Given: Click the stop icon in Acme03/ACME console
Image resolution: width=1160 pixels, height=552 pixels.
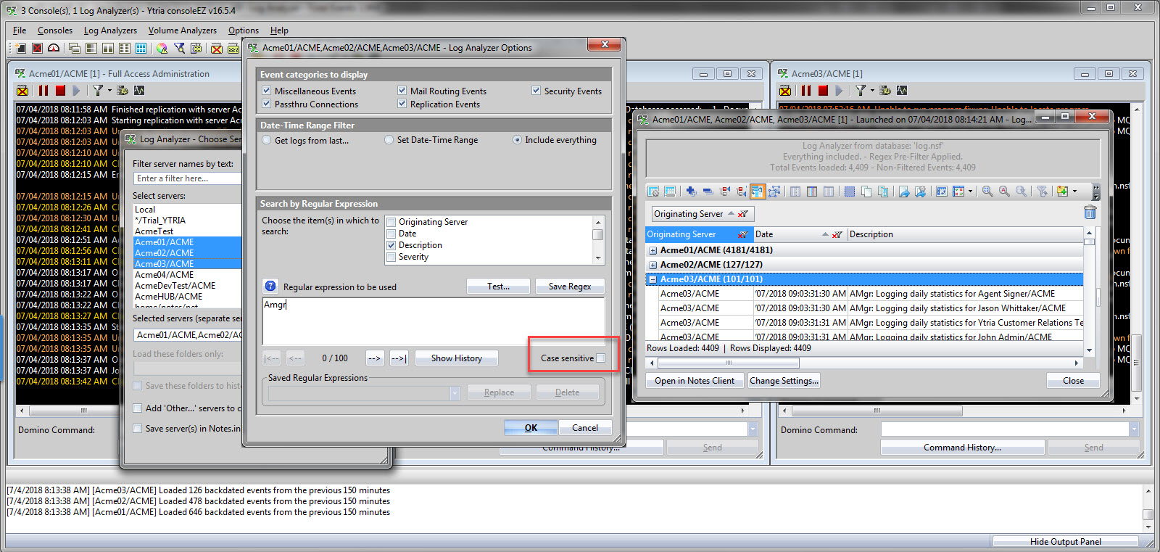Looking at the screenshot, I should (x=823, y=91).
